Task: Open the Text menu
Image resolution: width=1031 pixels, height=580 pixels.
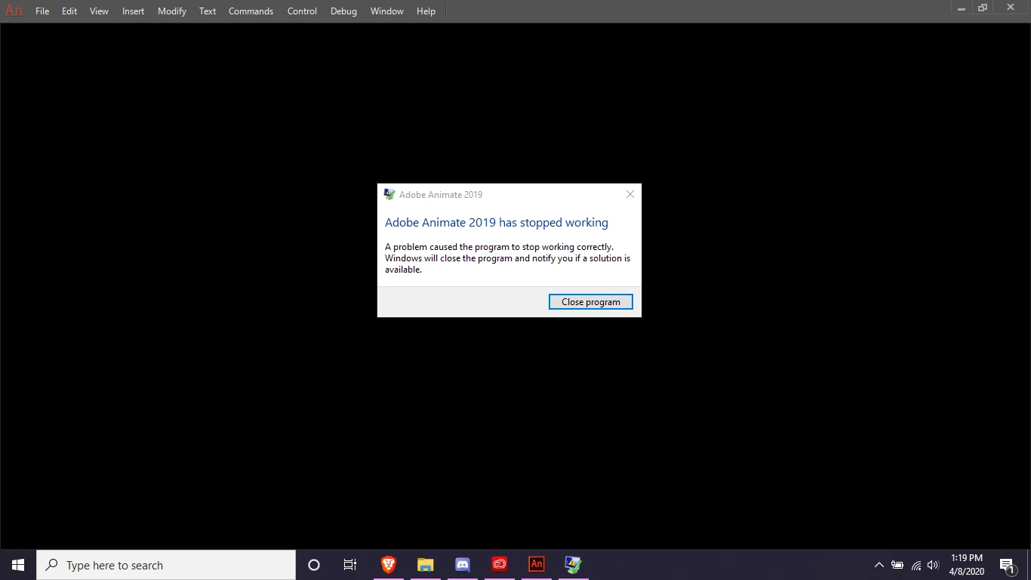Action: pyautogui.click(x=208, y=11)
